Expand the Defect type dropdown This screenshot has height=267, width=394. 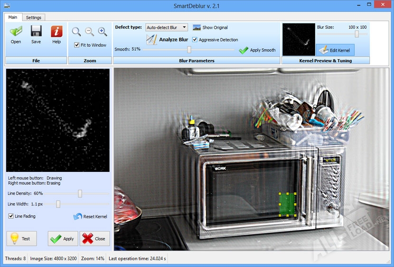(184, 27)
